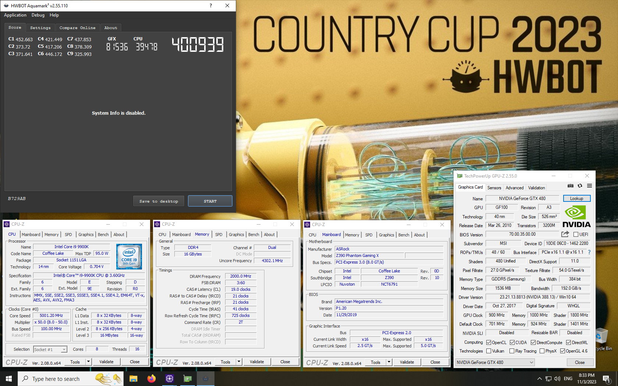Open the notification center icon
The image size is (618, 386).
tap(607, 379)
